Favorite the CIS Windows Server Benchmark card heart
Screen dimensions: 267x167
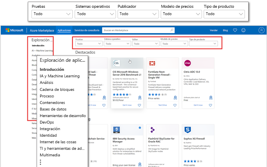[x=139, y=105]
